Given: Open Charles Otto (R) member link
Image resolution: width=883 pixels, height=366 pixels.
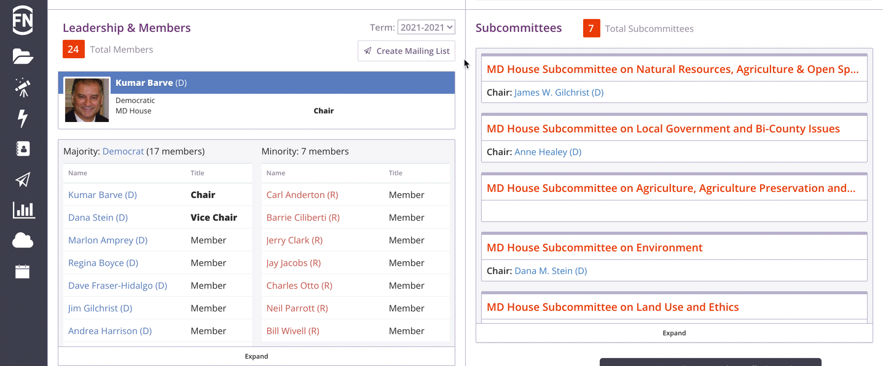Looking at the screenshot, I should click(x=299, y=286).
